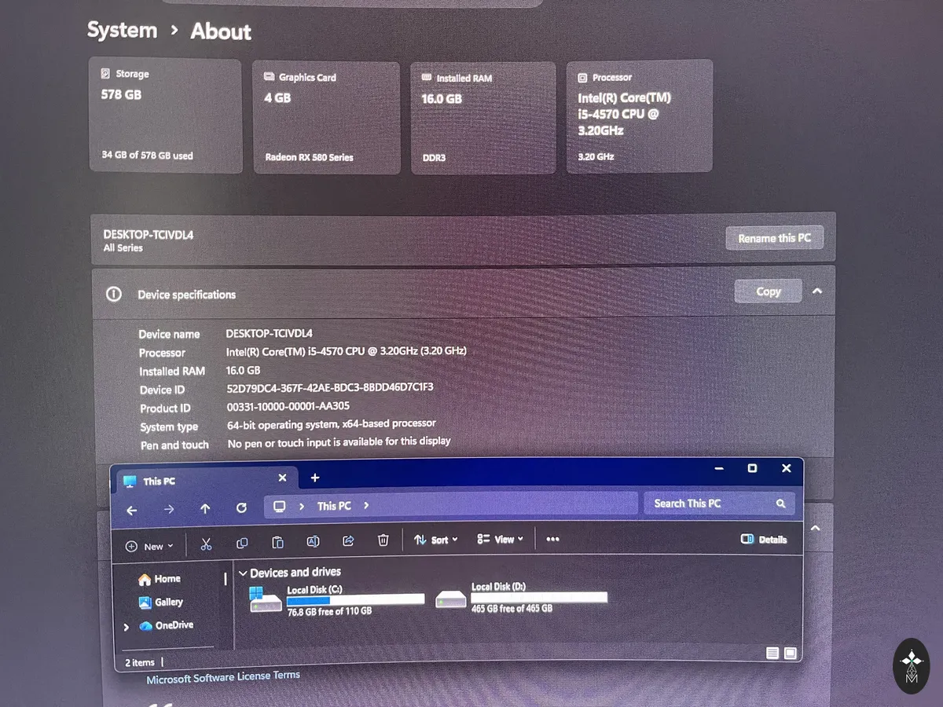The image size is (943, 707).
Task: Click the Share icon in File Explorer toolbar
Action: point(348,540)
